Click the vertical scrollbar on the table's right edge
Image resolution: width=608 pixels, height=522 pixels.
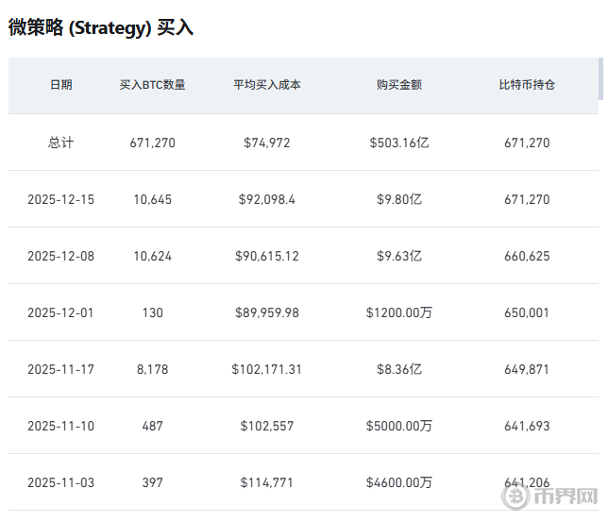tap(600, 79)
